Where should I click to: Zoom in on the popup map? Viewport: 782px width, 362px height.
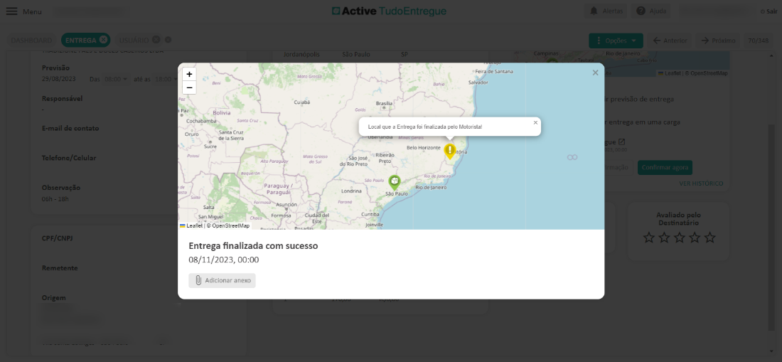pyautogui.click(x=190, y=74)
